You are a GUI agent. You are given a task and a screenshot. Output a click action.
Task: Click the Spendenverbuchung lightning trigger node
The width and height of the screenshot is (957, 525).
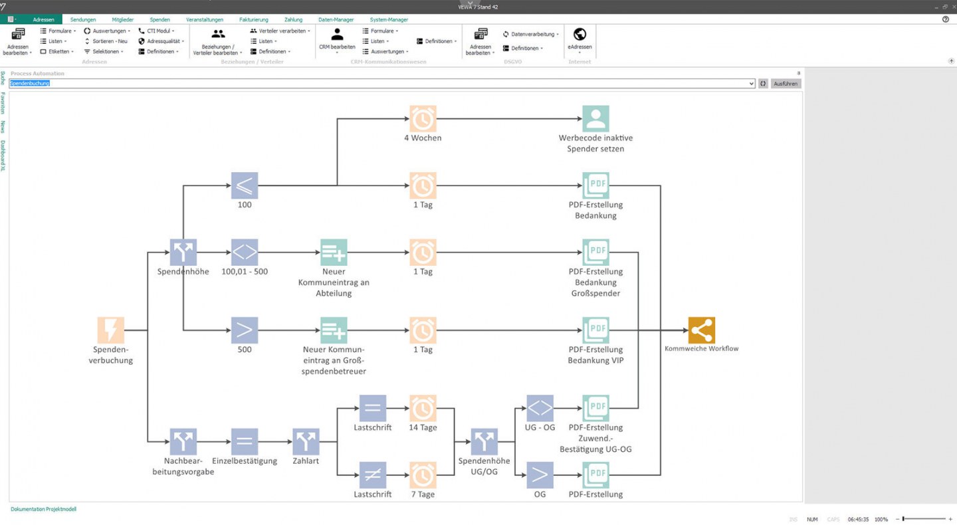110,330
